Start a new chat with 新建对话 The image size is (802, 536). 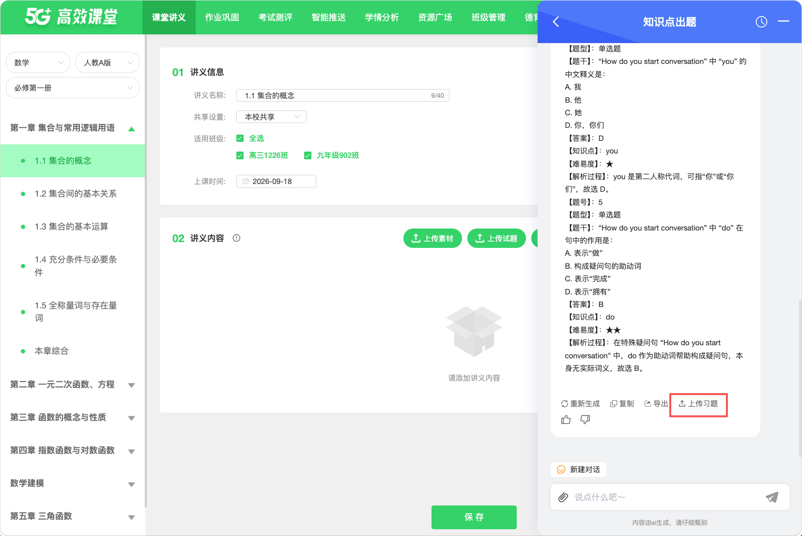point(578,470)
